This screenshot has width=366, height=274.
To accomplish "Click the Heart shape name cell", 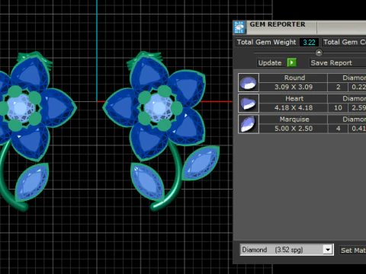I will click(294, 99).
